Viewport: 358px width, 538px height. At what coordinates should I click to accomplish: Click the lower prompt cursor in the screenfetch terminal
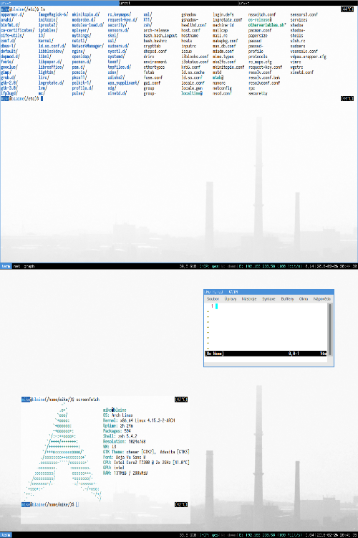click(x=77, y=505)
